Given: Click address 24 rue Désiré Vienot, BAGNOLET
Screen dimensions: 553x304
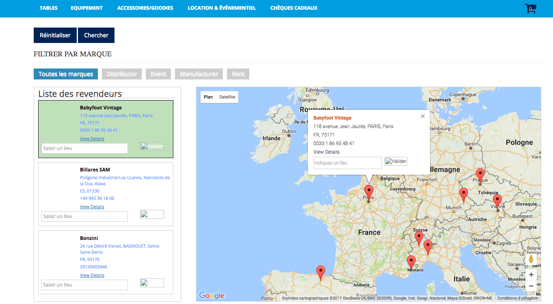Looking at the screenshot, I should [x=120, y=249].
